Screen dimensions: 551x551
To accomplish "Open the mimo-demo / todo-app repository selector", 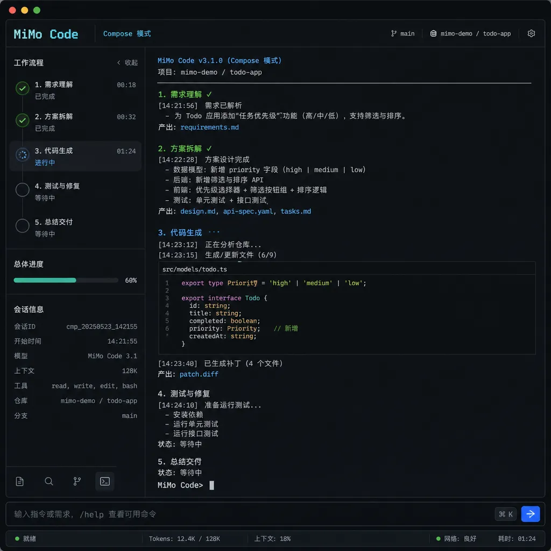I will (470, 33).
